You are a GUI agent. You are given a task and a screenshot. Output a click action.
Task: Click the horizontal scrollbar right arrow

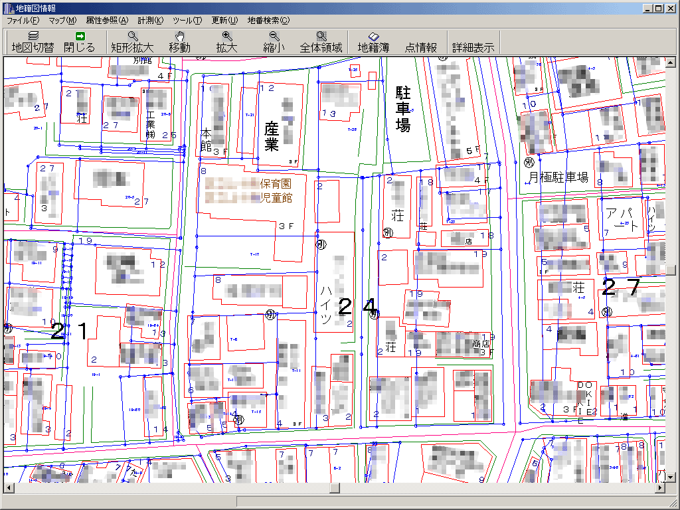point(659,488)
